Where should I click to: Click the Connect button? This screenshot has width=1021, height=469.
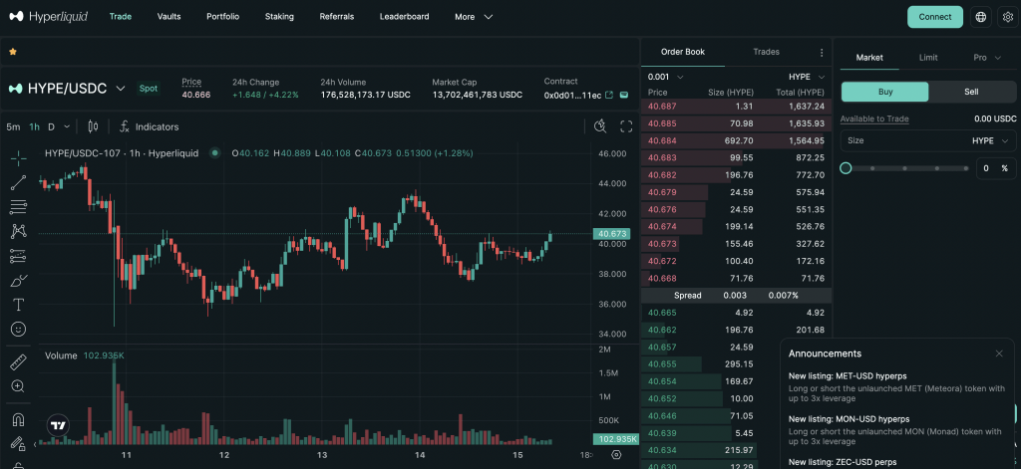coord(934,17)
